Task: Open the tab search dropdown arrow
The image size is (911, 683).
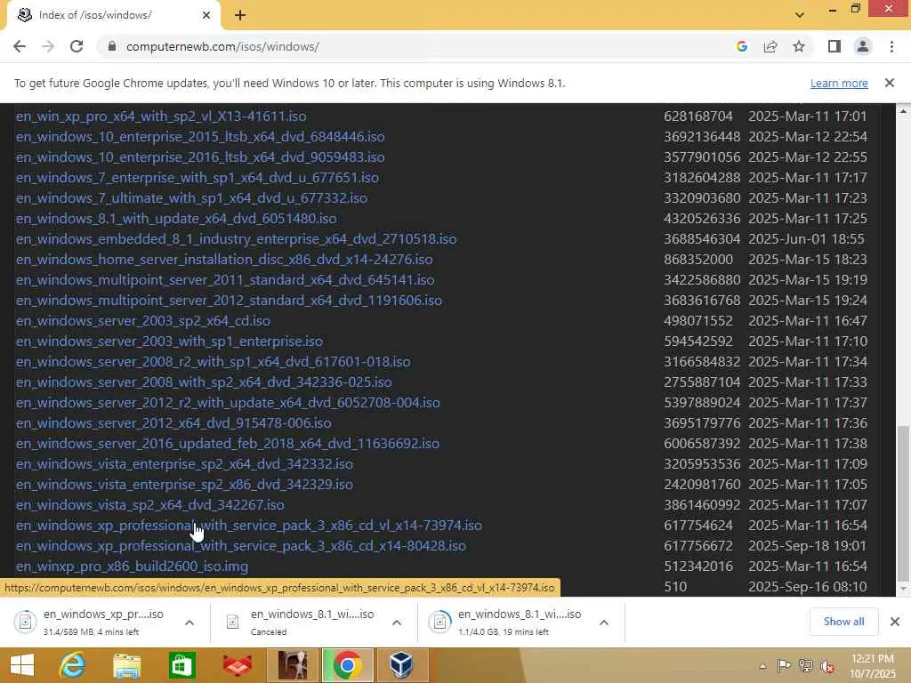Action: click(x=800, y=15)
